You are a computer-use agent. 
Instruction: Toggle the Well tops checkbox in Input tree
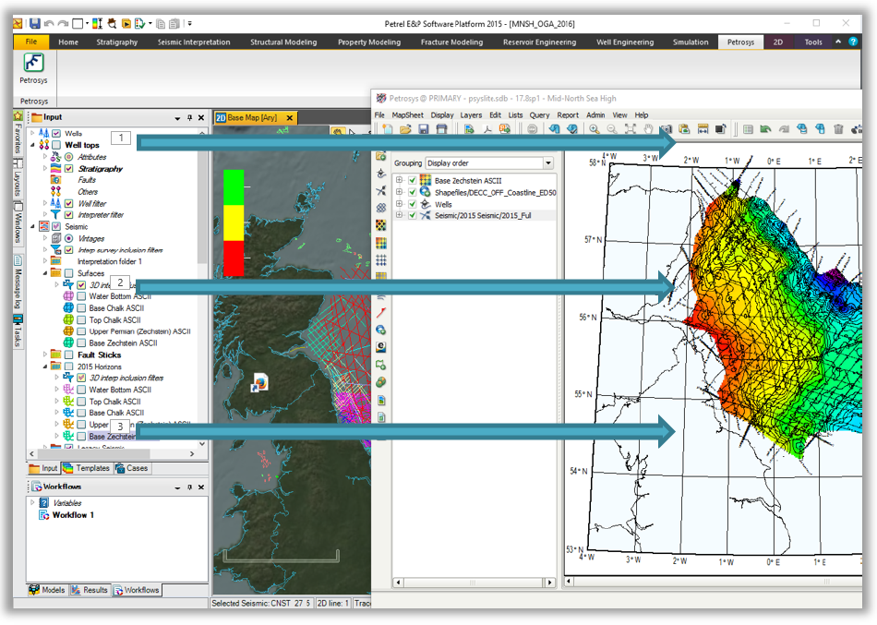[x=56, y=145]
